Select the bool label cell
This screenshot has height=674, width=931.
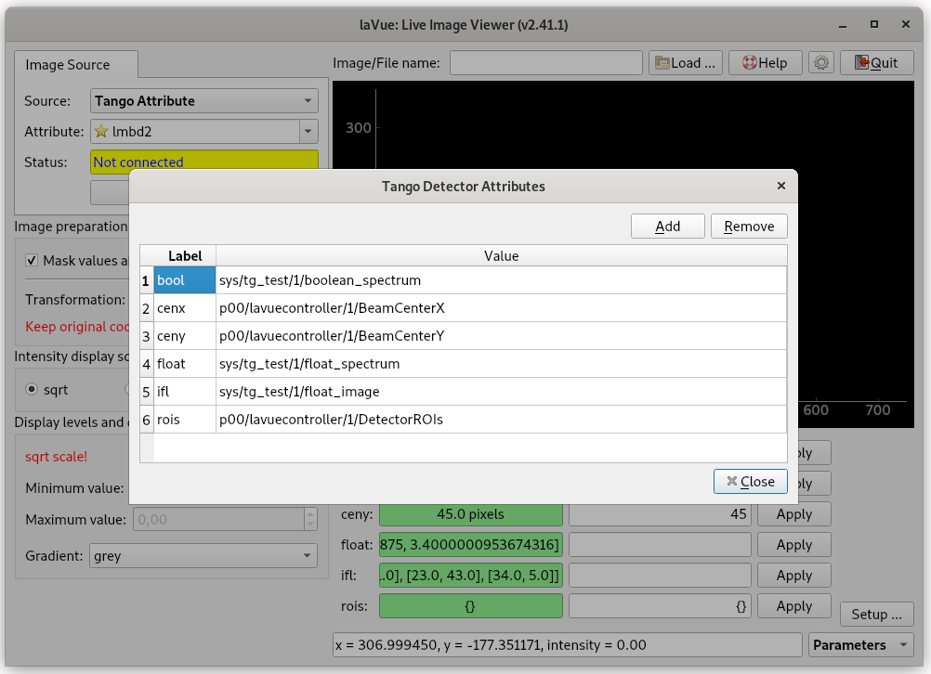pos(184,279)
